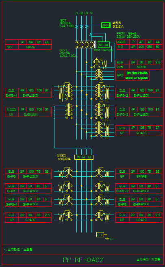Click the 75 AT cell in 4P SPARE row
The width and height of the screenshot is (165, 267).
pos(150,128)
